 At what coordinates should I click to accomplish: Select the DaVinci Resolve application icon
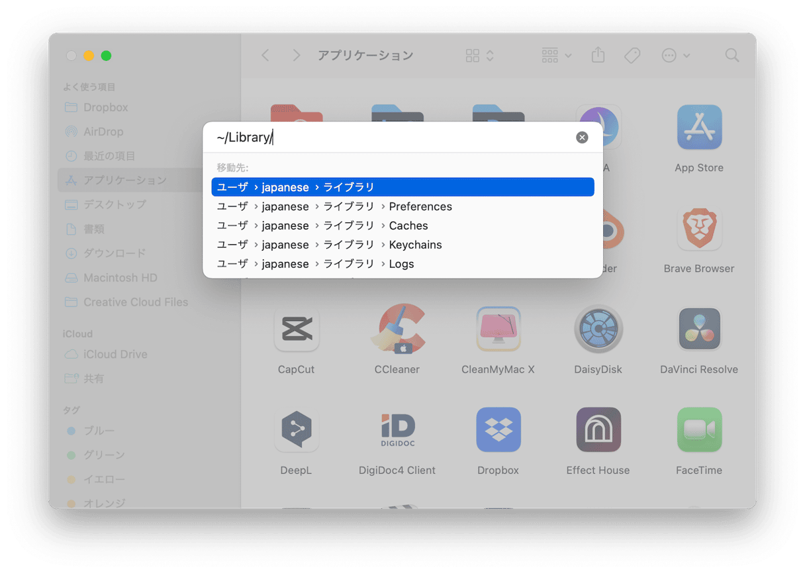pyautogui.click(x=699, y=329)
